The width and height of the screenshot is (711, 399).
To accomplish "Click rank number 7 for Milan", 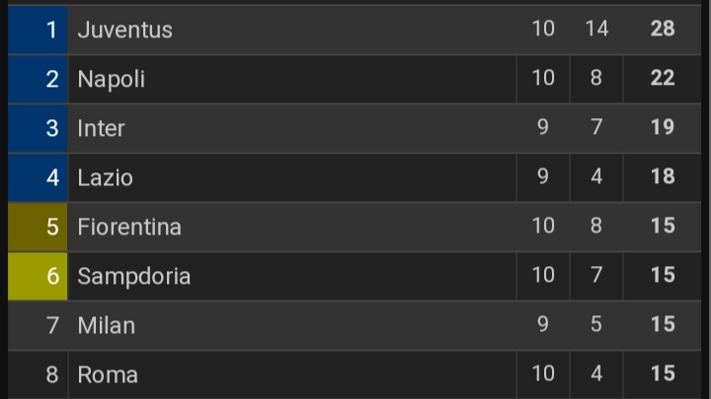I will tap(52, 325).
